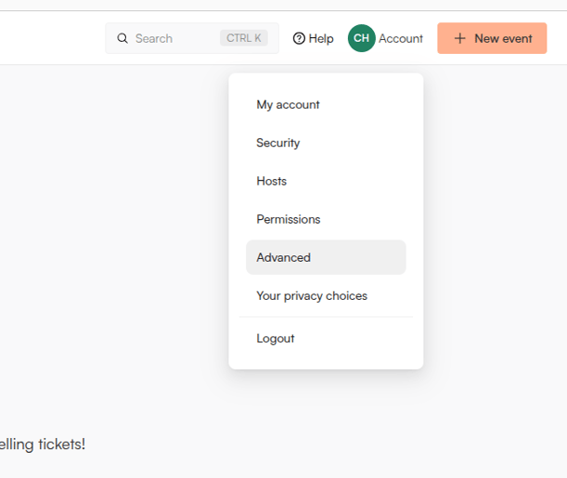567x478 pixels.
Task: Open the Help link
Action: click(313, 38)
